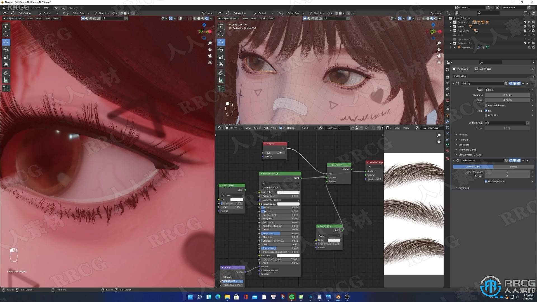Open the Texture properties checker tab icon

click(x=447, y=159)
